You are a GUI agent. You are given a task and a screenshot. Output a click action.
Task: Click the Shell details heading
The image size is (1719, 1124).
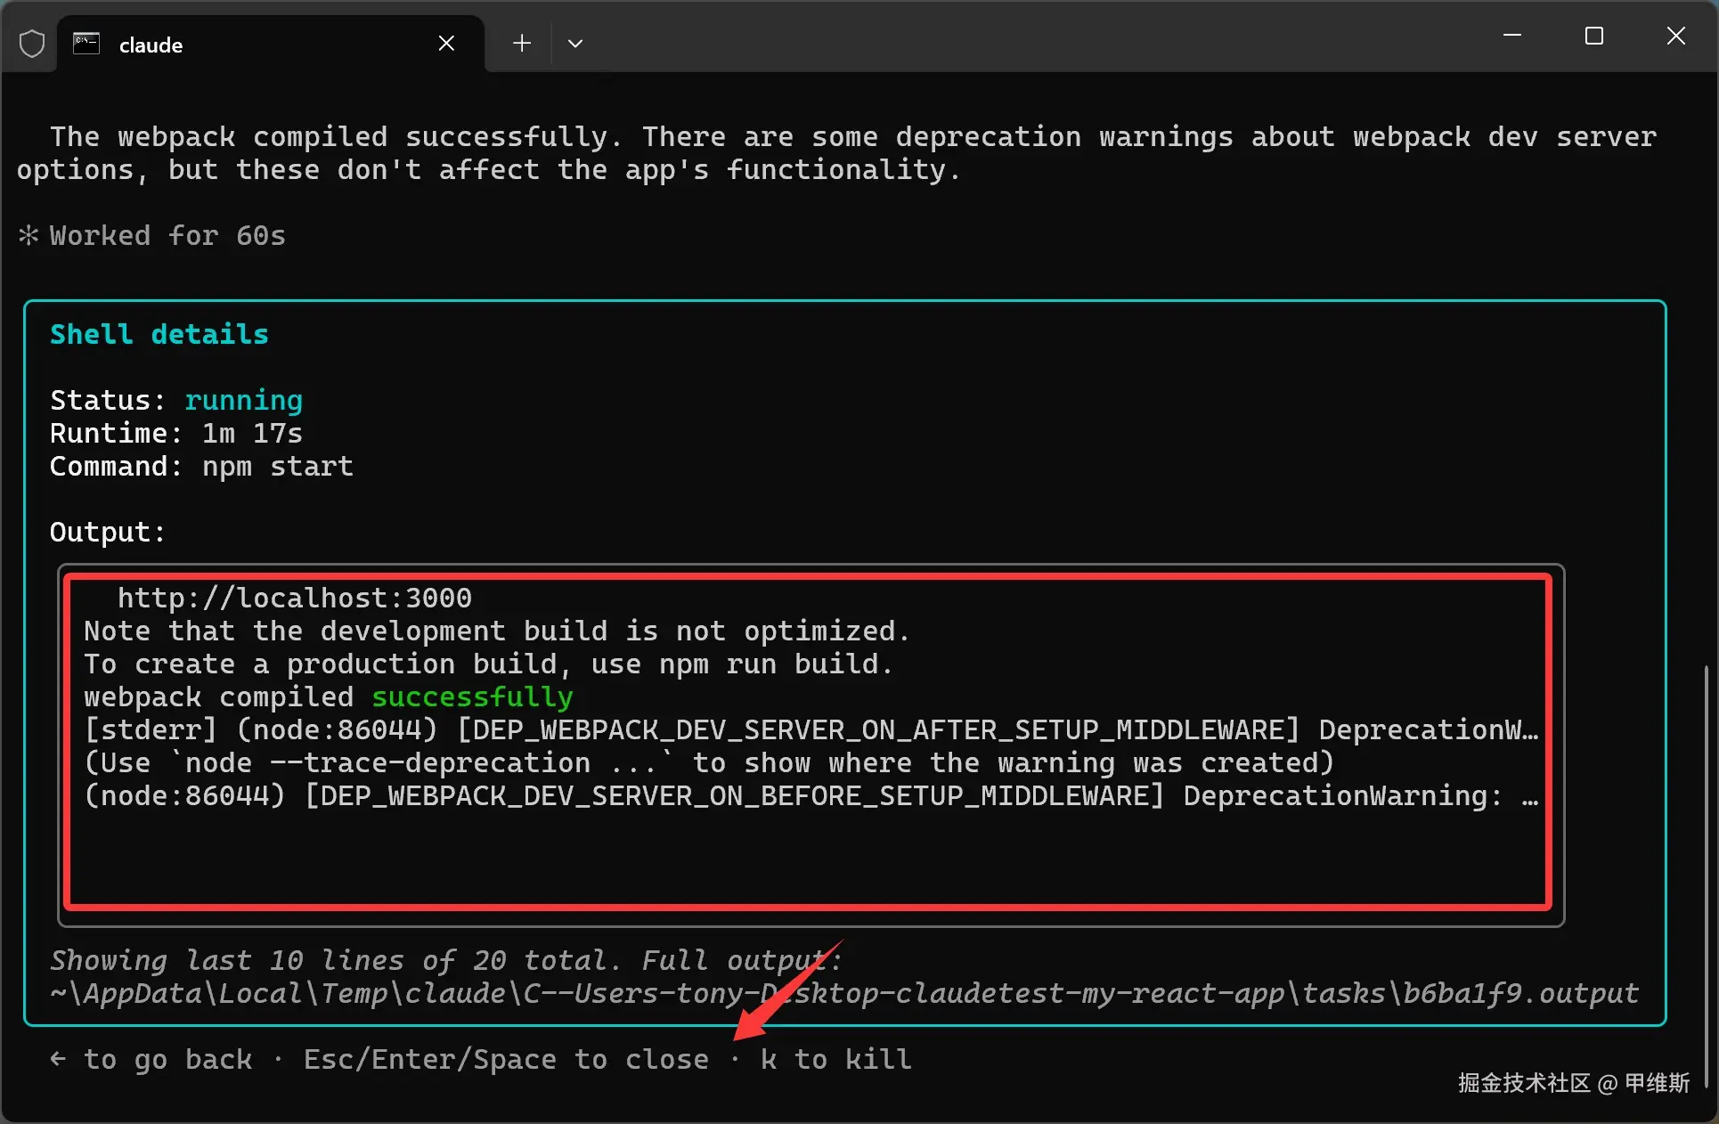click(159, 334)
